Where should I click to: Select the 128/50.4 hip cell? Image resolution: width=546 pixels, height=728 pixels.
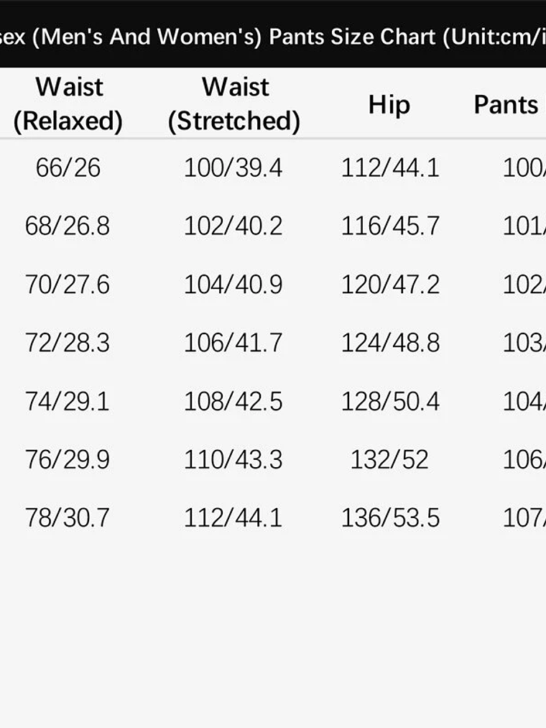pyautogui.click(x=390, y=401)
